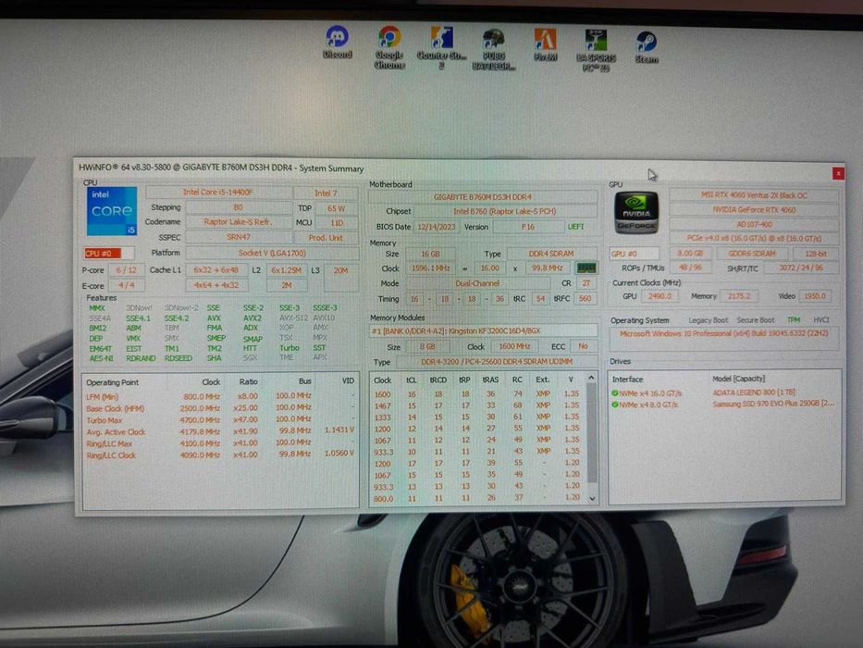Click the TPM status label
863x648 pixels.
tap(793, 320)
